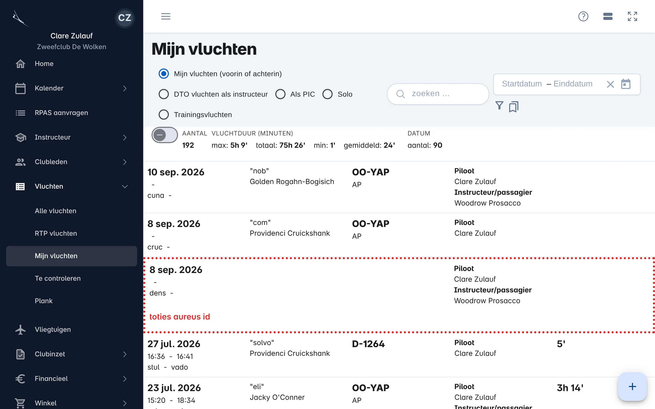655x409 pixels.
Task: Expand the Clubinzet menu chevron
Action: point(125,354)
